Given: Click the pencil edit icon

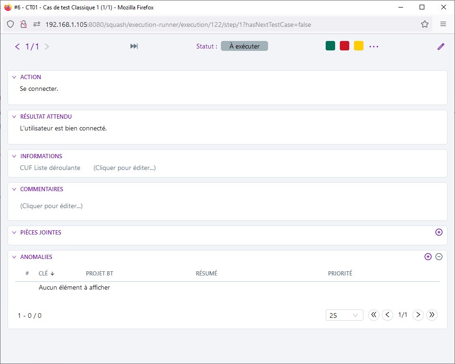Looking at the screenshot, I should pyautogui.click(x=441, y=46).
